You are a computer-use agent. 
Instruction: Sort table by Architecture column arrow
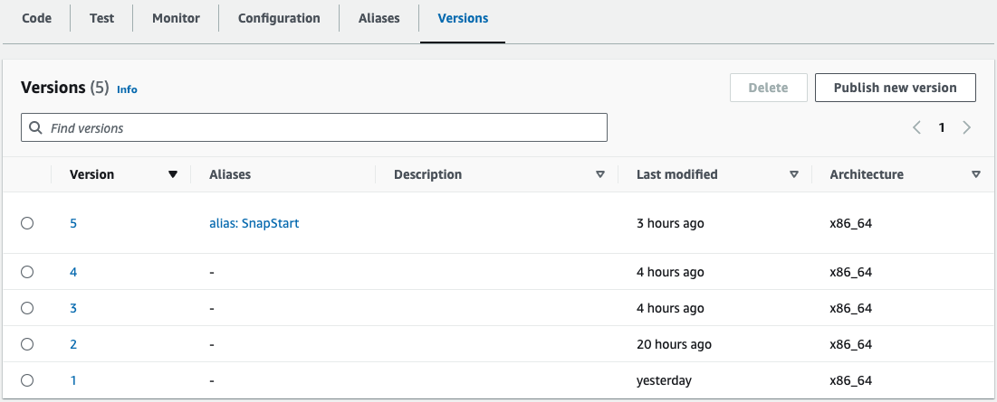(975, 174)
